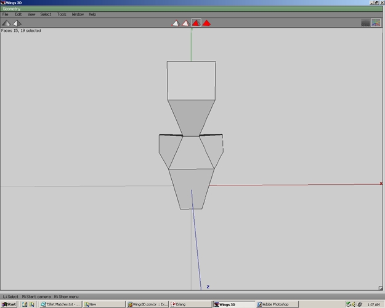Click 'L:Select' hint in info line
Screen dimensions: 385x308
[x=10, y=296]
